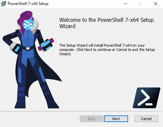Click the greyed-out Back button

point(92,119)
